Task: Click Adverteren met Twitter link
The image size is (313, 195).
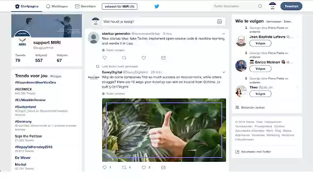Action: [256, 152]
